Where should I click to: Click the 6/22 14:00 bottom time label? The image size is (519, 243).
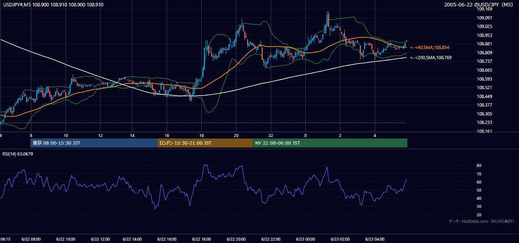click(x=132, y=239)
